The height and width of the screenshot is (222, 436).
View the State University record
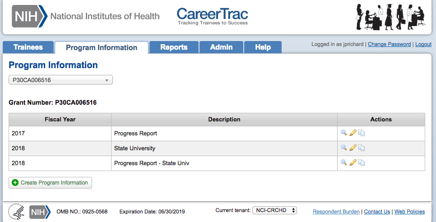(344, 148)
